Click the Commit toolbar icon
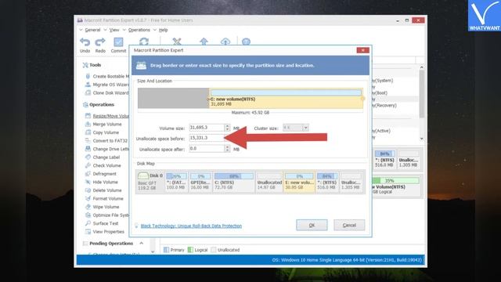This screenshot has width=501, height=282. [x=118, y=42]
